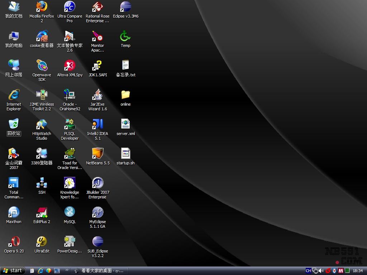
Task: Select the UltraEdit desktop icon
Action: point(42,242)
